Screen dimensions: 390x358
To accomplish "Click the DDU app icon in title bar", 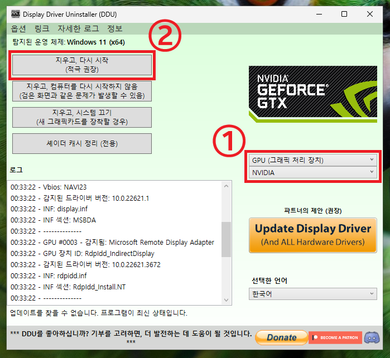I will pos(16,14).
